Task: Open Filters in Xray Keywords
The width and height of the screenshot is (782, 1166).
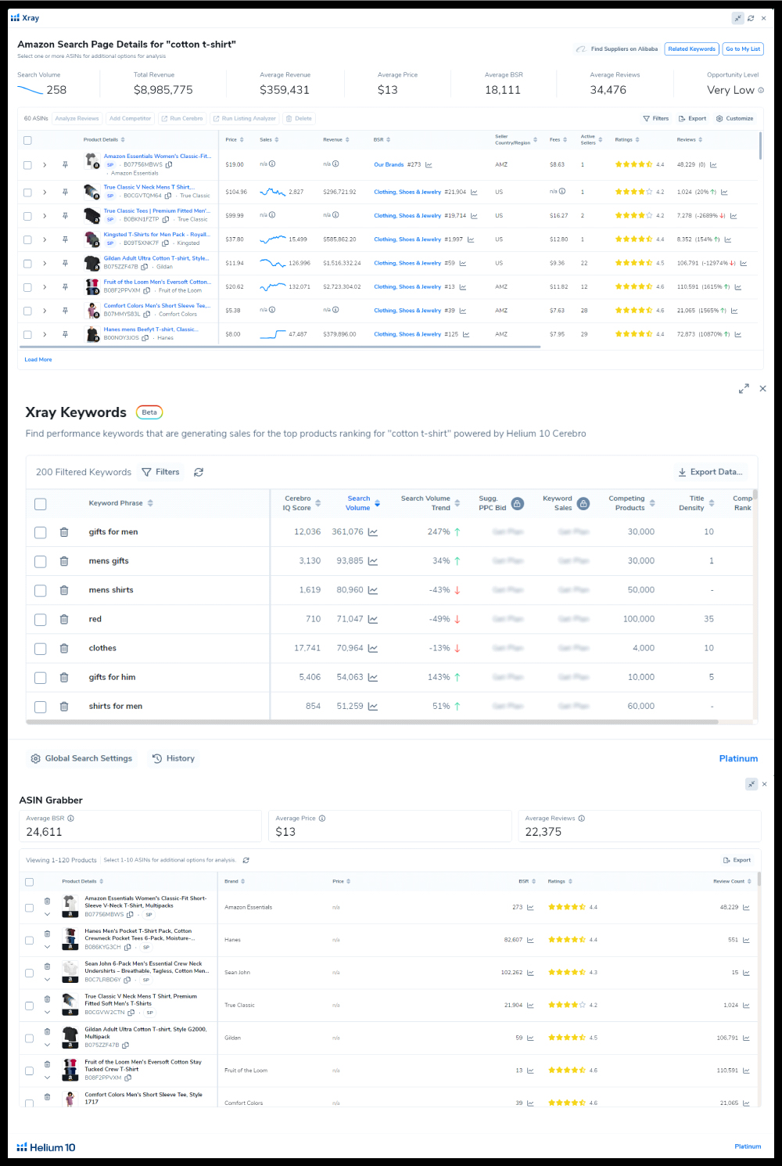Action: (160, 472)
